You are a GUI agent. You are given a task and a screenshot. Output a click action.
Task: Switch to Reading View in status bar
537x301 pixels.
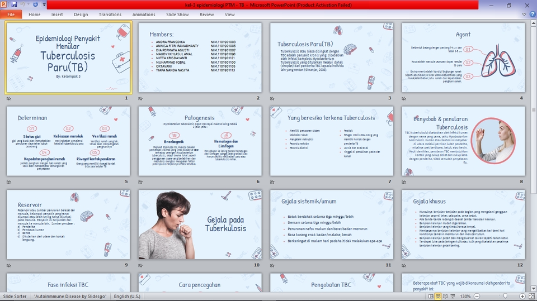pos(445,296)
